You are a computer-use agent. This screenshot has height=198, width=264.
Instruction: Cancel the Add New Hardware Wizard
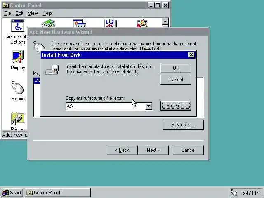coord(188,150)
